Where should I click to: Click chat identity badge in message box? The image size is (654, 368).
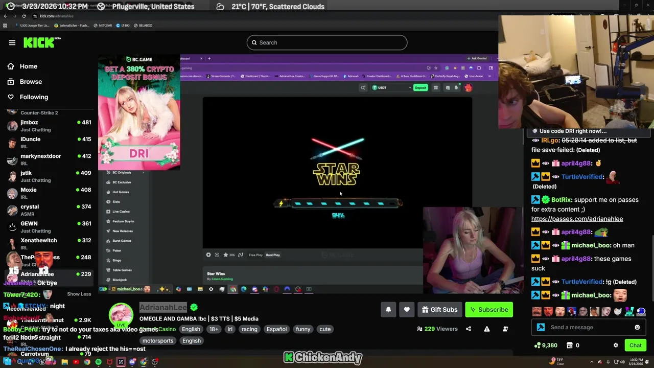[x=541, y=328]
